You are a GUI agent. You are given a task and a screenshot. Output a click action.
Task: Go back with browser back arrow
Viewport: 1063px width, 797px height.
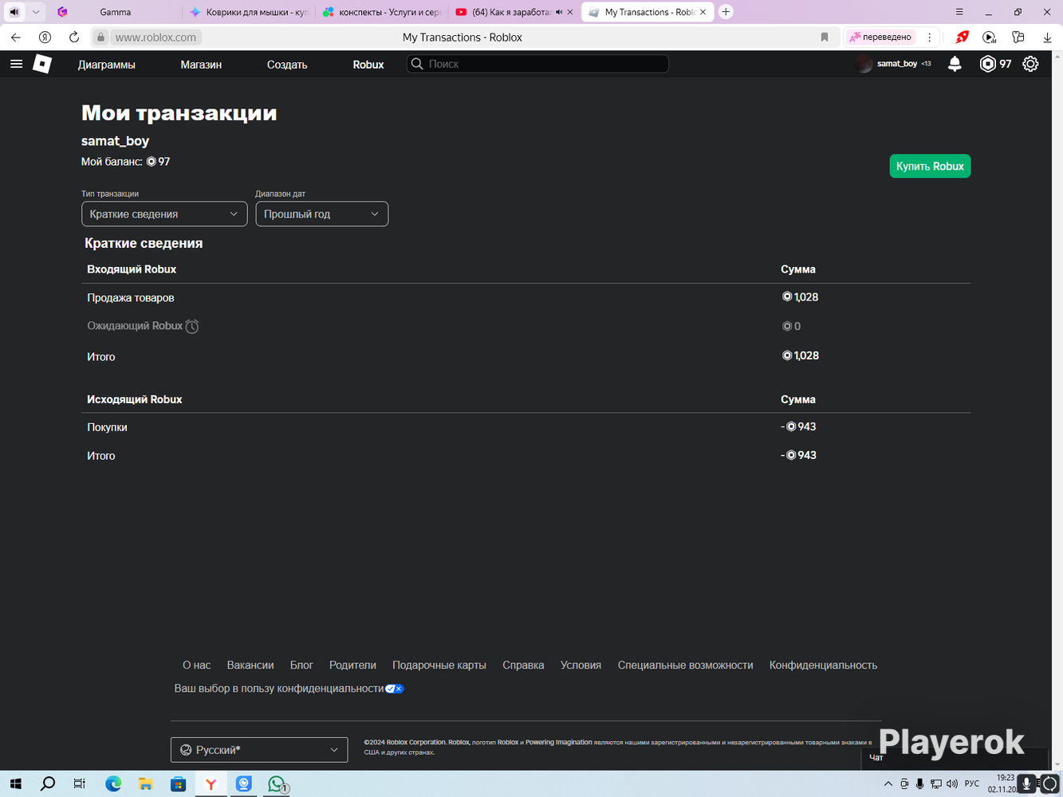click(x=16, y=37)
